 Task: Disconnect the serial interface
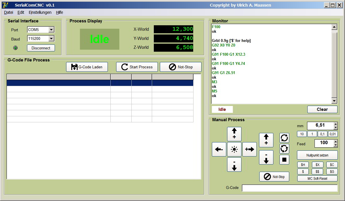tap(41, 48)
